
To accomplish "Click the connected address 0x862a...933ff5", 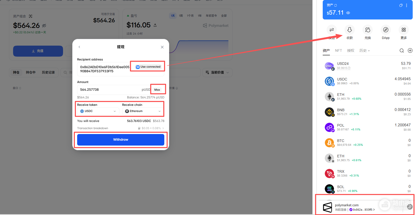I will click(362, 210).
